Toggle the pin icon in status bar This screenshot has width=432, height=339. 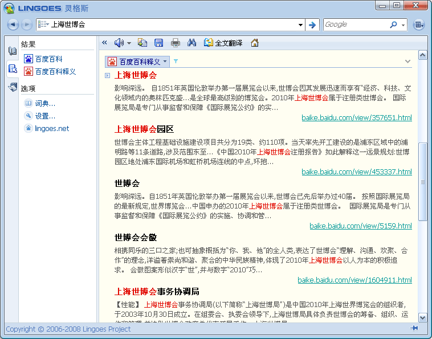click(414, 329)
